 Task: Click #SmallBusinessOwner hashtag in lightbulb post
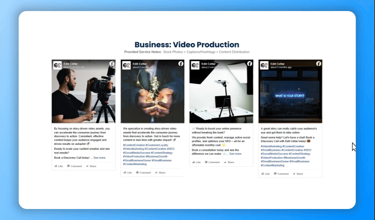137,160
